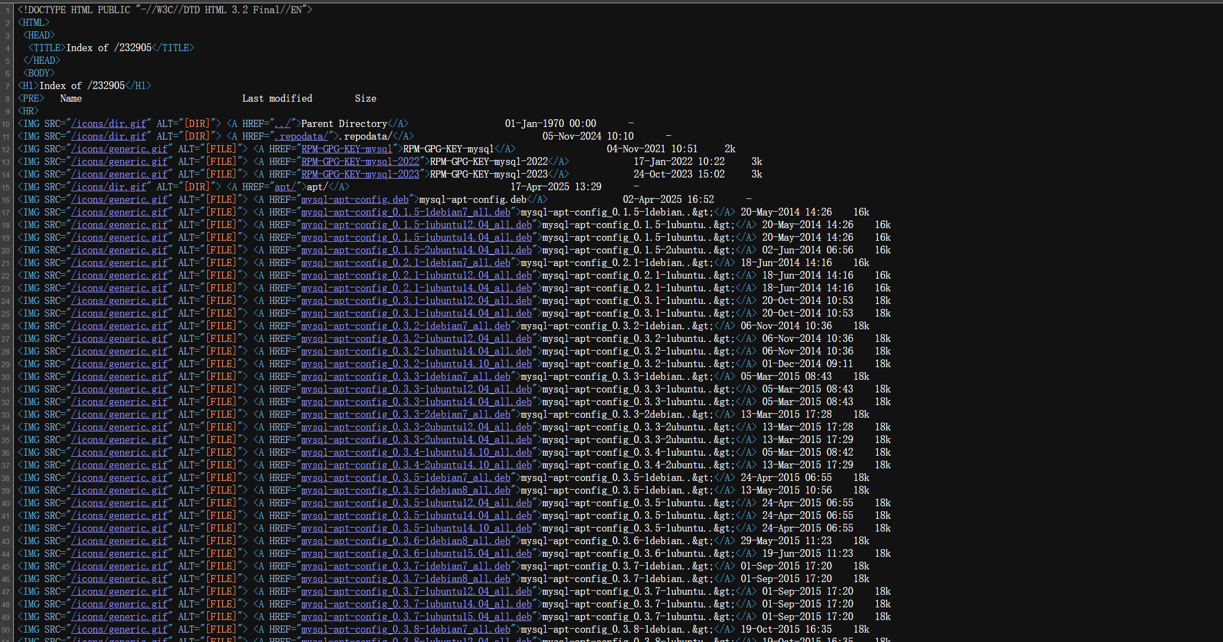
Task: Open the "../" parent directory href link
Action: (282, 124)
